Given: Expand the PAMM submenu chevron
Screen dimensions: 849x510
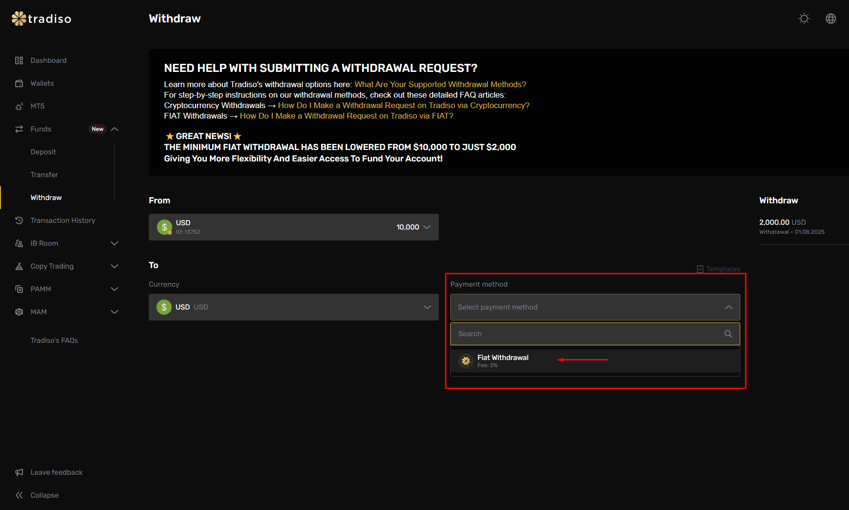Looking at the screenshot, I should (114, 289).
